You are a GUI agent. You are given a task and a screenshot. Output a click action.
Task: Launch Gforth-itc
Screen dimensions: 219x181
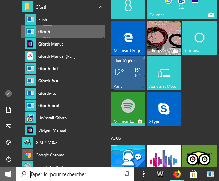pos(63,93)
